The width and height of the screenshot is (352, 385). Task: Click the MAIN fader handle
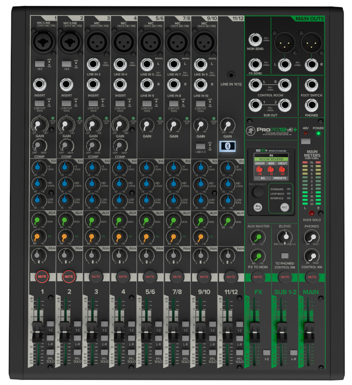click(x=309, y=328)
